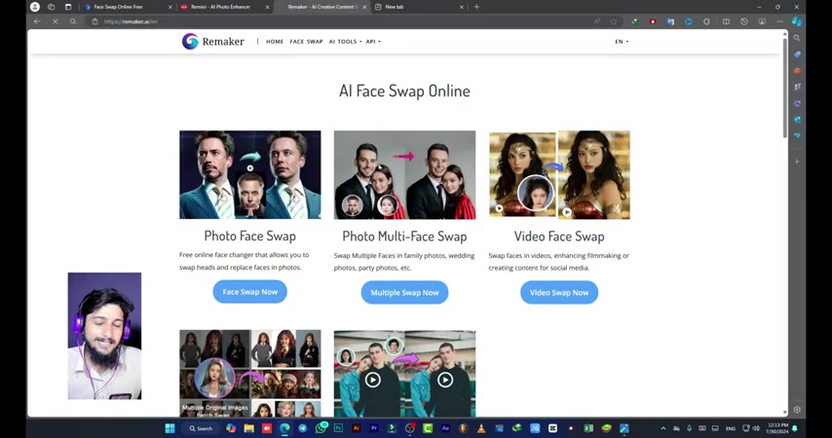The image size is (832, 438).
Task: Open the Photo Face Swap thumbnail image
Action: pos(250,174)
